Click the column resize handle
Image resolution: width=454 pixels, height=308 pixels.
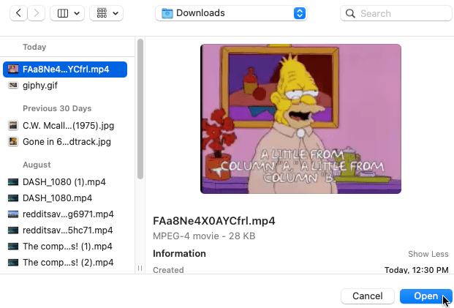click(140, 268)
